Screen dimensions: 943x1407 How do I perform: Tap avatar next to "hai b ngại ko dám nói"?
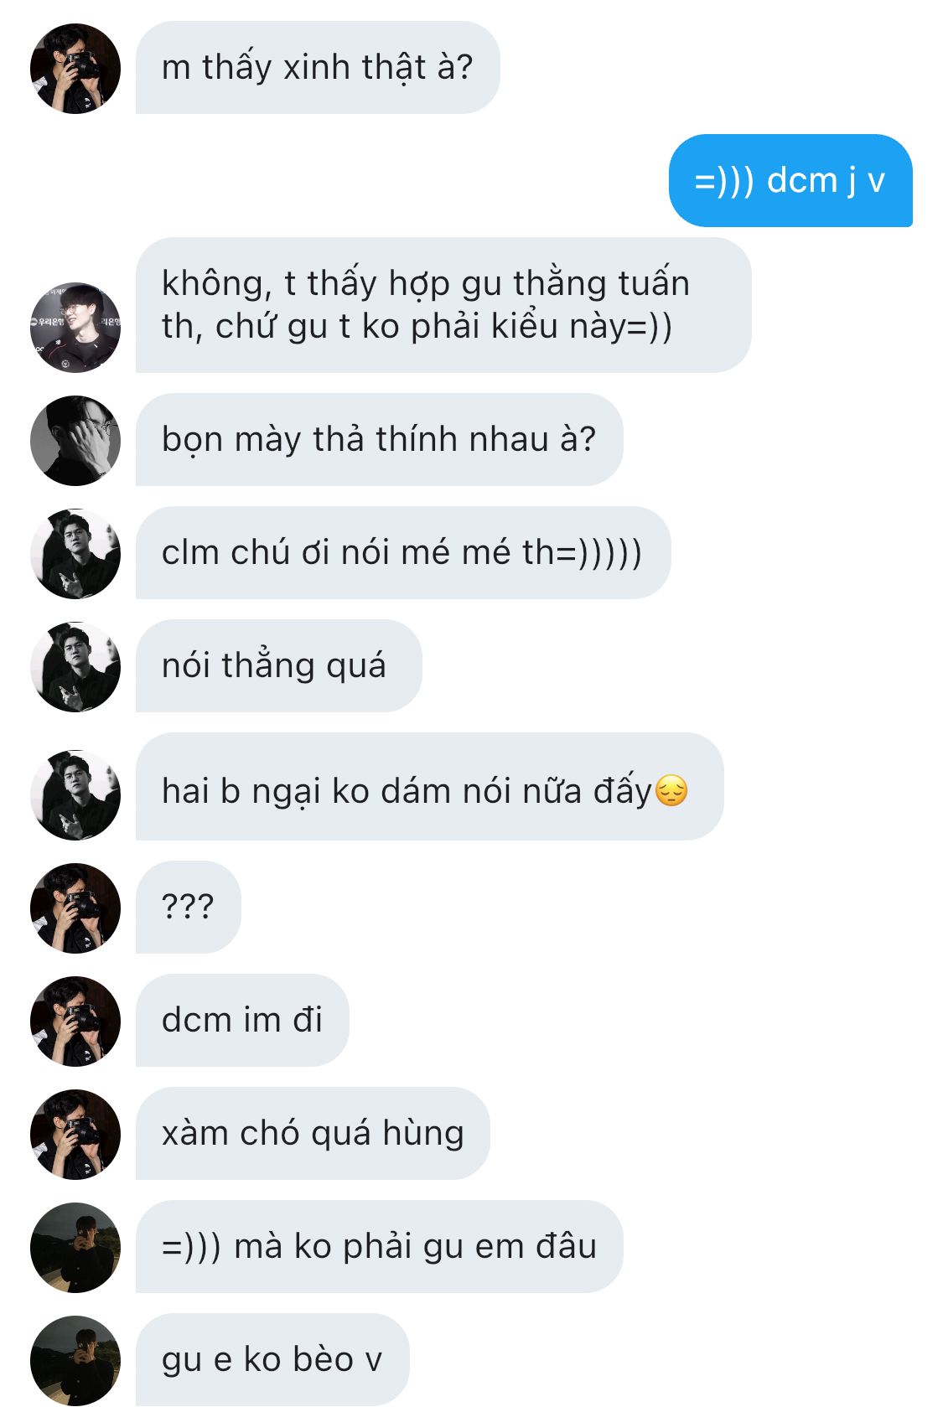coord(75,795)
